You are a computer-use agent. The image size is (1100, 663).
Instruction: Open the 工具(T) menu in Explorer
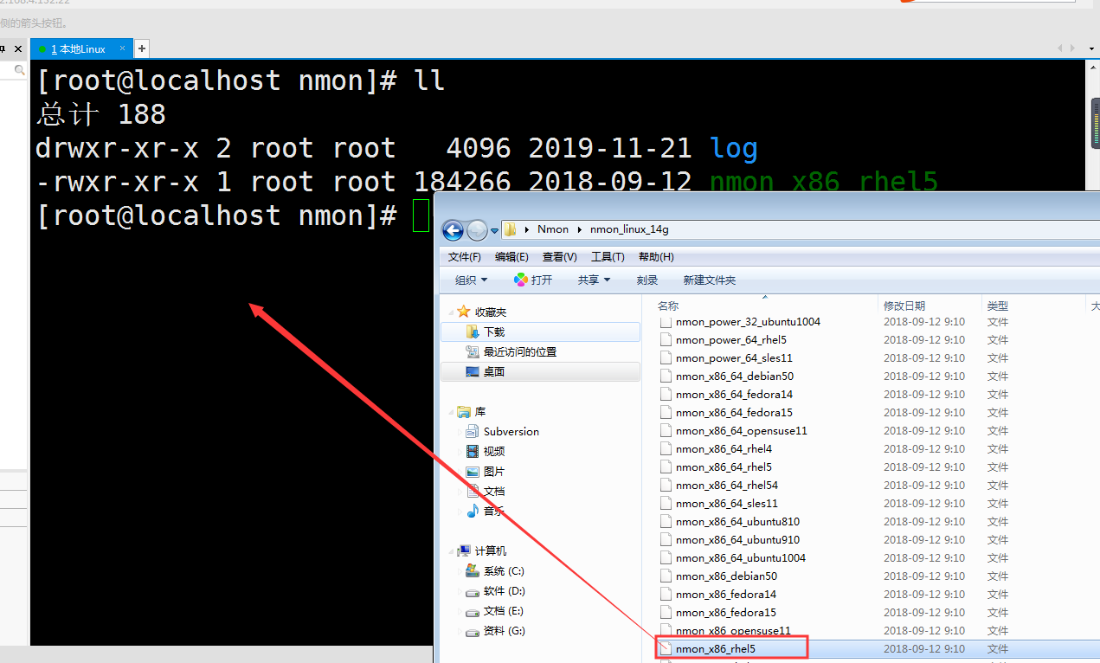[x=608, y=257]
